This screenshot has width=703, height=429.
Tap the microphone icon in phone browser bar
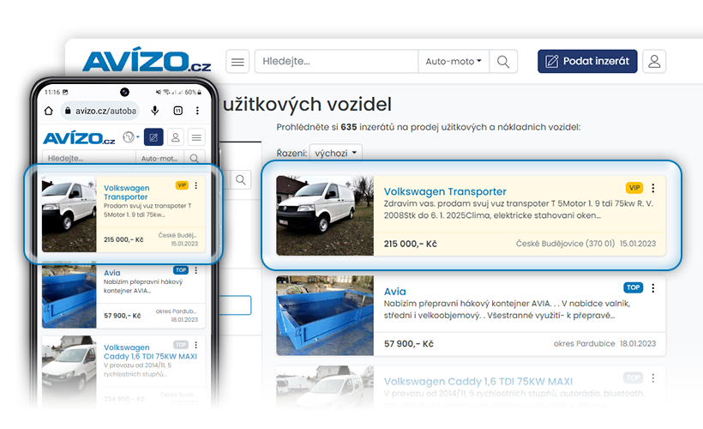(x=154, y=111)
